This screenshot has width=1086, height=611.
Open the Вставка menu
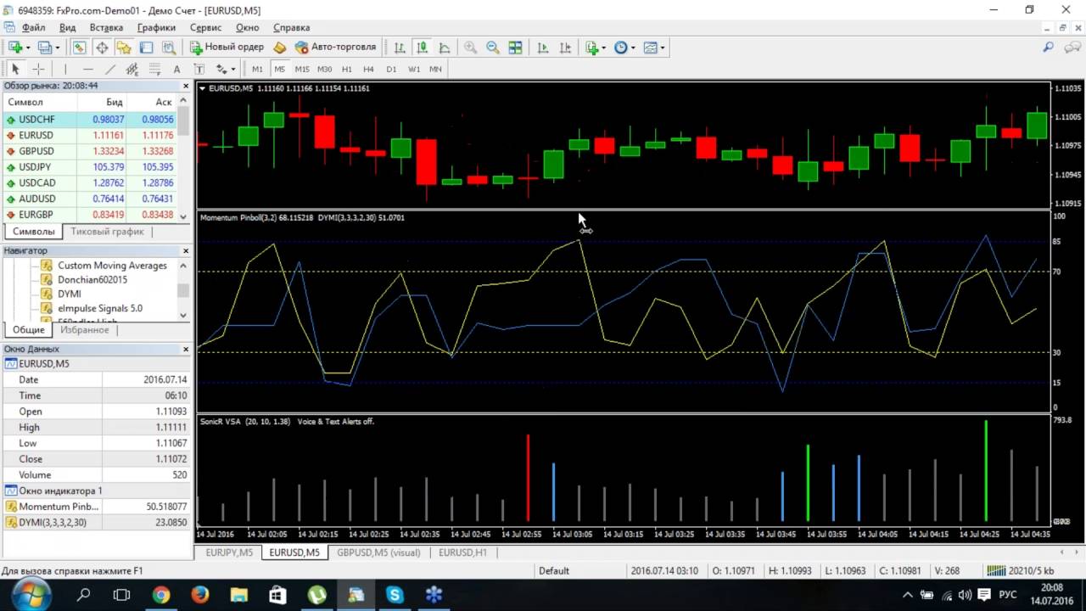(106, 28)
